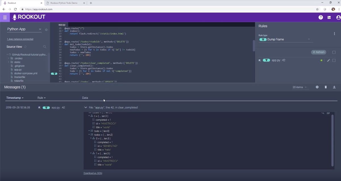This screenshot has height=181, width=341.
Task: Open Dockerfile in the source tree
Action: point(20,77)
